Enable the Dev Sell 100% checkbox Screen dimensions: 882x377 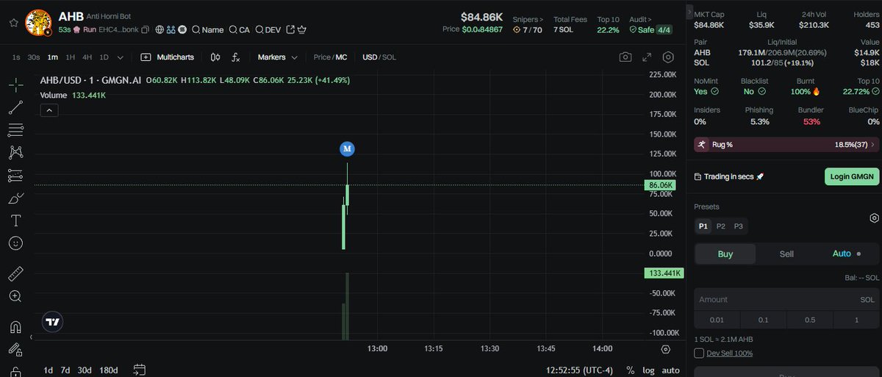[699, 353]
